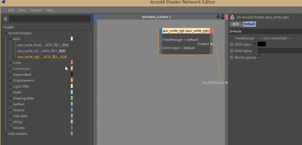Click the AOV input port on the node

click(x=161, y=48)
